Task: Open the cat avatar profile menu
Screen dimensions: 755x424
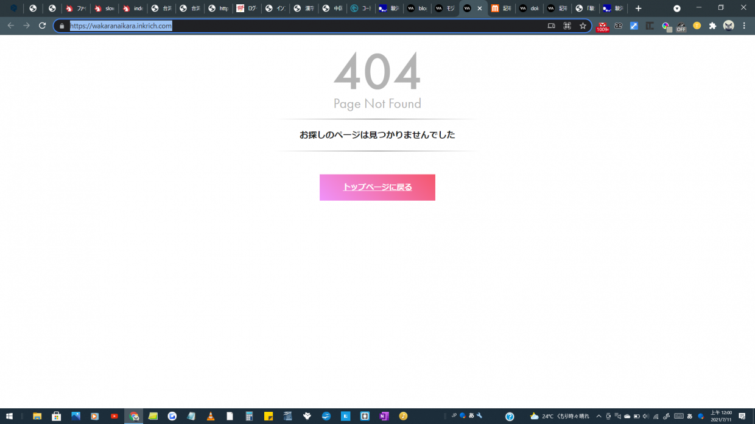Action: [x=728, y=26]
